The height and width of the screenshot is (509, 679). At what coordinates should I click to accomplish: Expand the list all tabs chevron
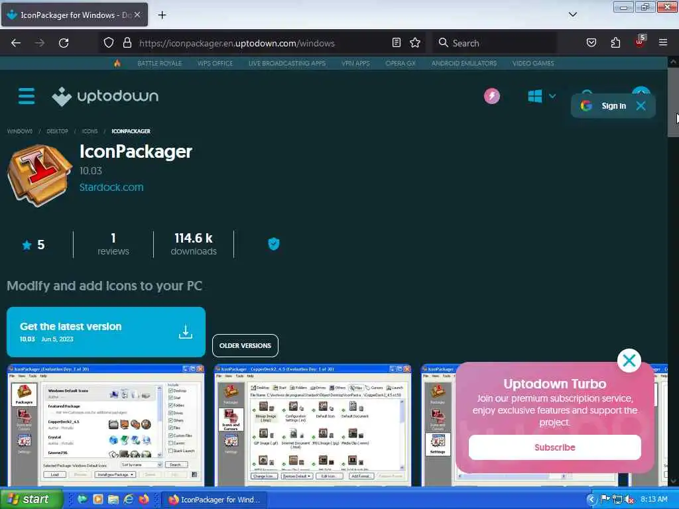pos(572,15)
